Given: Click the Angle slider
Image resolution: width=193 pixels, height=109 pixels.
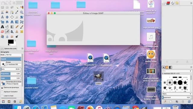Looking at the screenshot, I should coord(11,78).
